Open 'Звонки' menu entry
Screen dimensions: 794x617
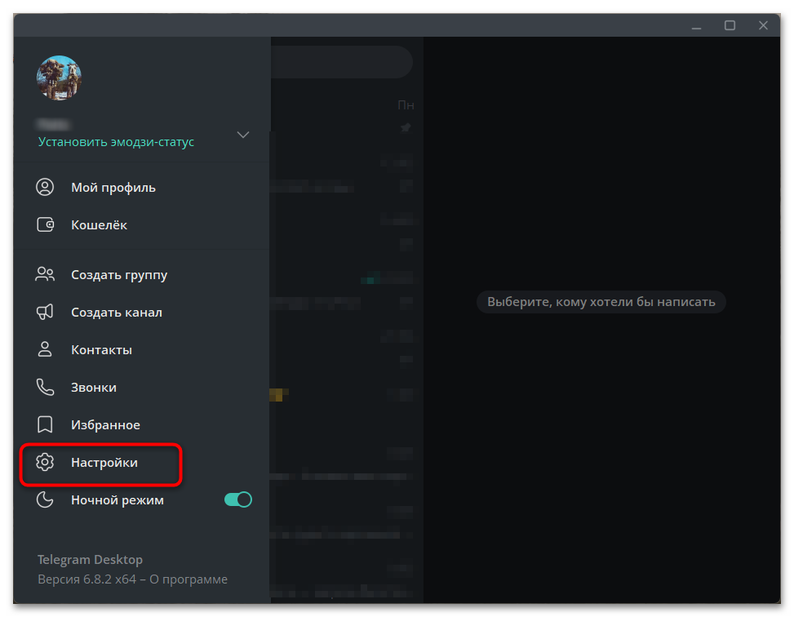(142, 387)
